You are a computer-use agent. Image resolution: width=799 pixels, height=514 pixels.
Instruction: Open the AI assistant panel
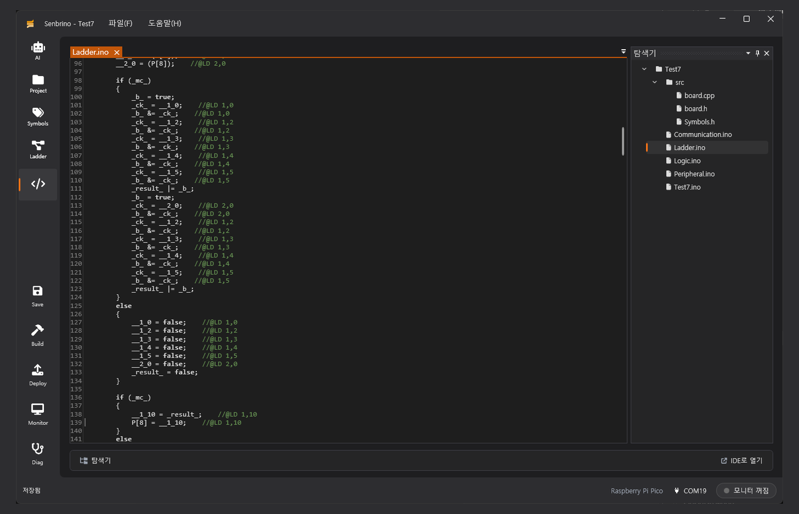(x=38, y=50)
